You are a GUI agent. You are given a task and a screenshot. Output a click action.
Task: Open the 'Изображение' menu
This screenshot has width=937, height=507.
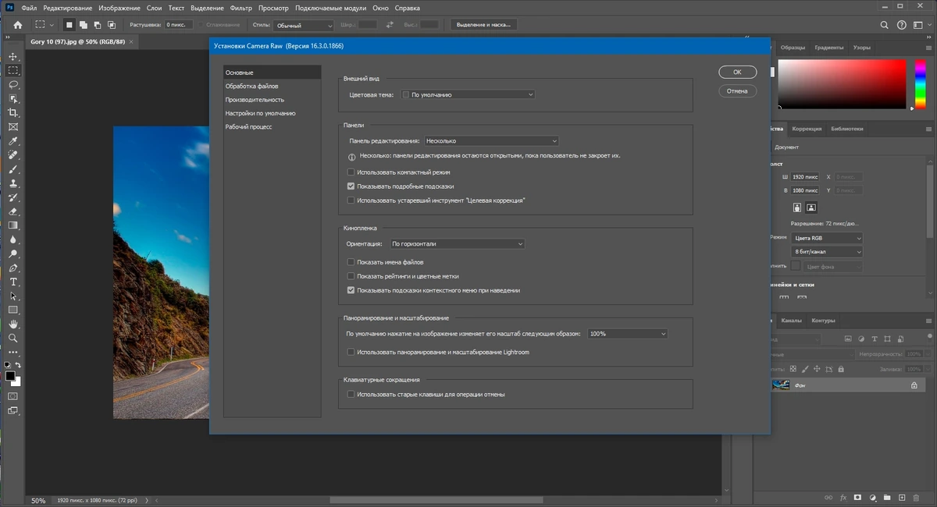pos(119,8)
